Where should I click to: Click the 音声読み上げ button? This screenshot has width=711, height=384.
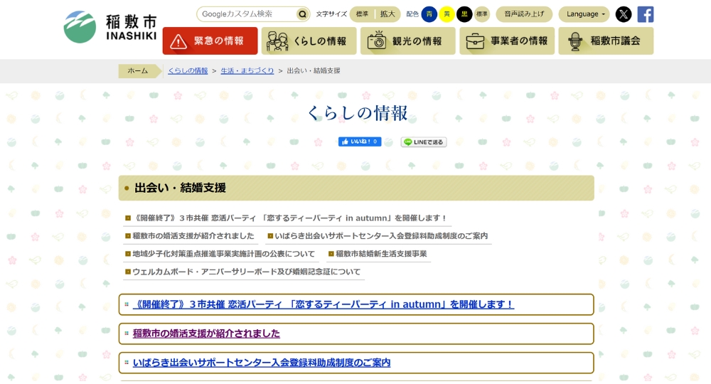pos(524,14)
